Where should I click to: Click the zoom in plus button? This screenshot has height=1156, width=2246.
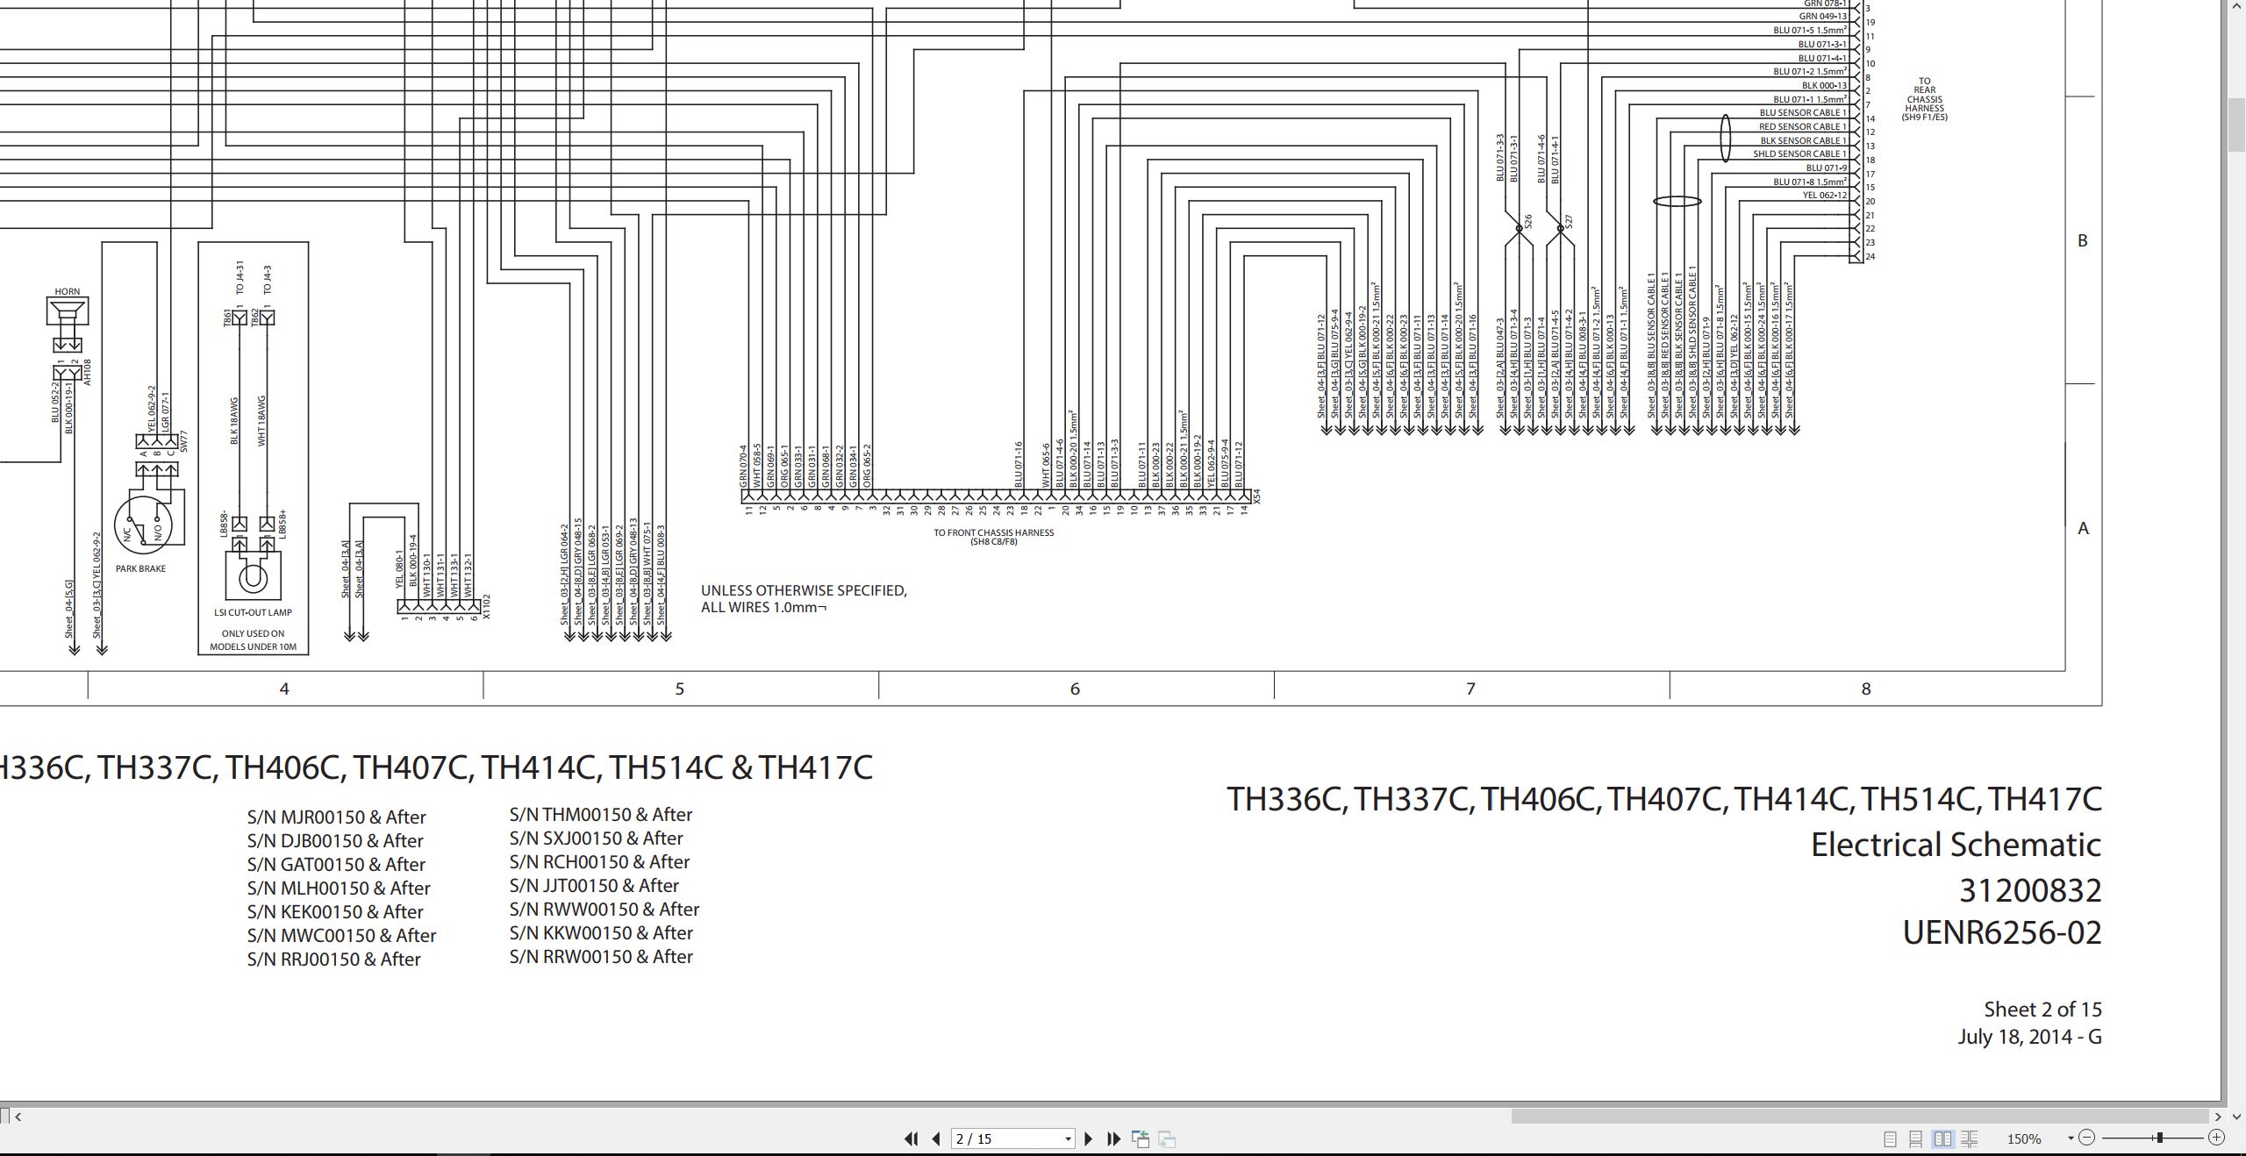(2216, 1138)
